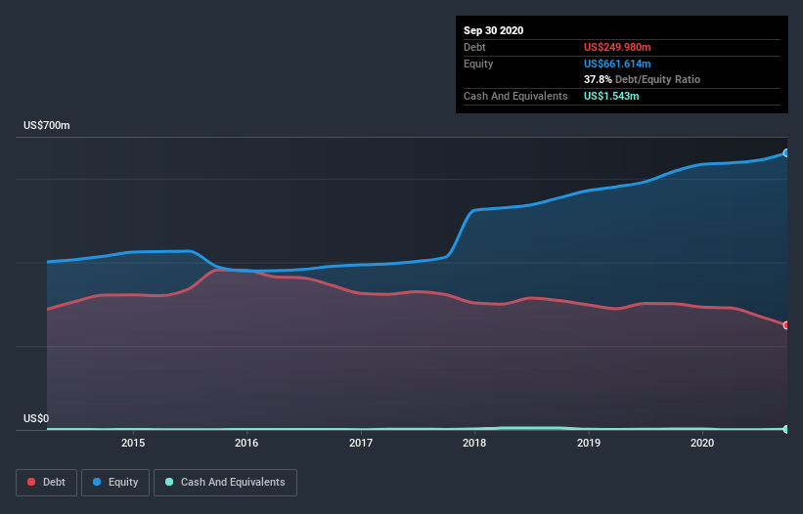Screen dimensions: 803x514
Task: Click the teal Cash endpoint marker
Action: [786, 429]
